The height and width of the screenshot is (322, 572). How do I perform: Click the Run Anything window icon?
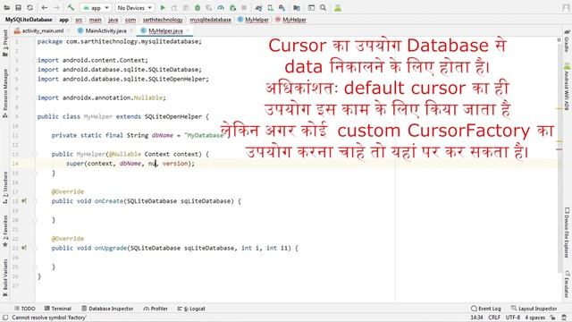pyautogui.click(x=311, y=8)
